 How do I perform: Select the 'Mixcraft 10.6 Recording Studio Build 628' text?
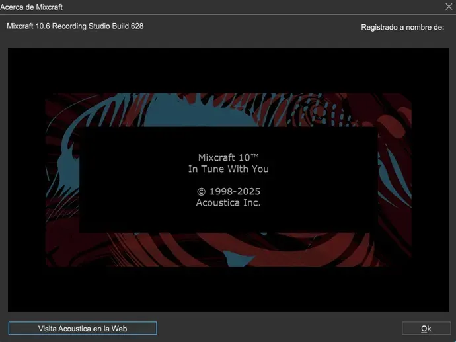click(x=75, y=26)
